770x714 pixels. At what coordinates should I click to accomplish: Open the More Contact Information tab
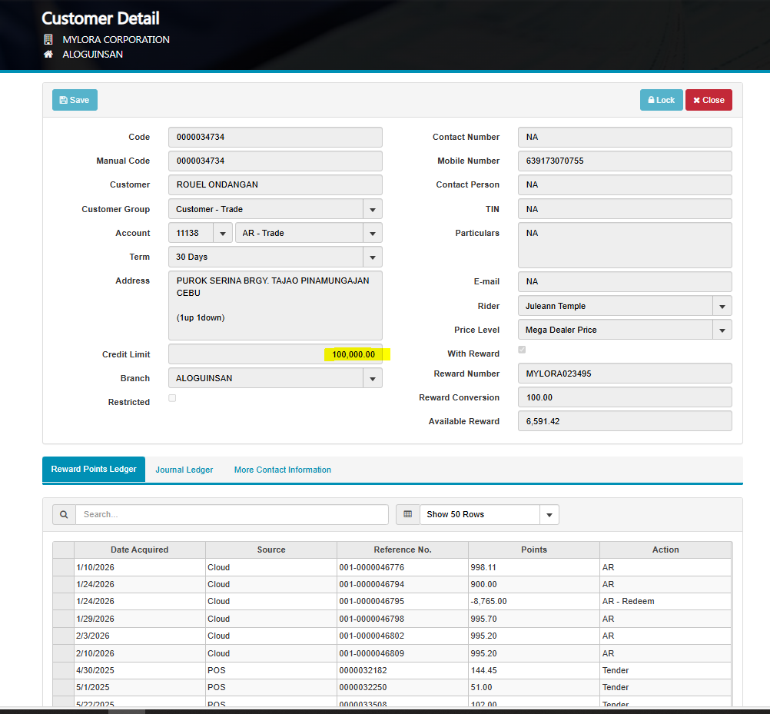pos(282,470)
